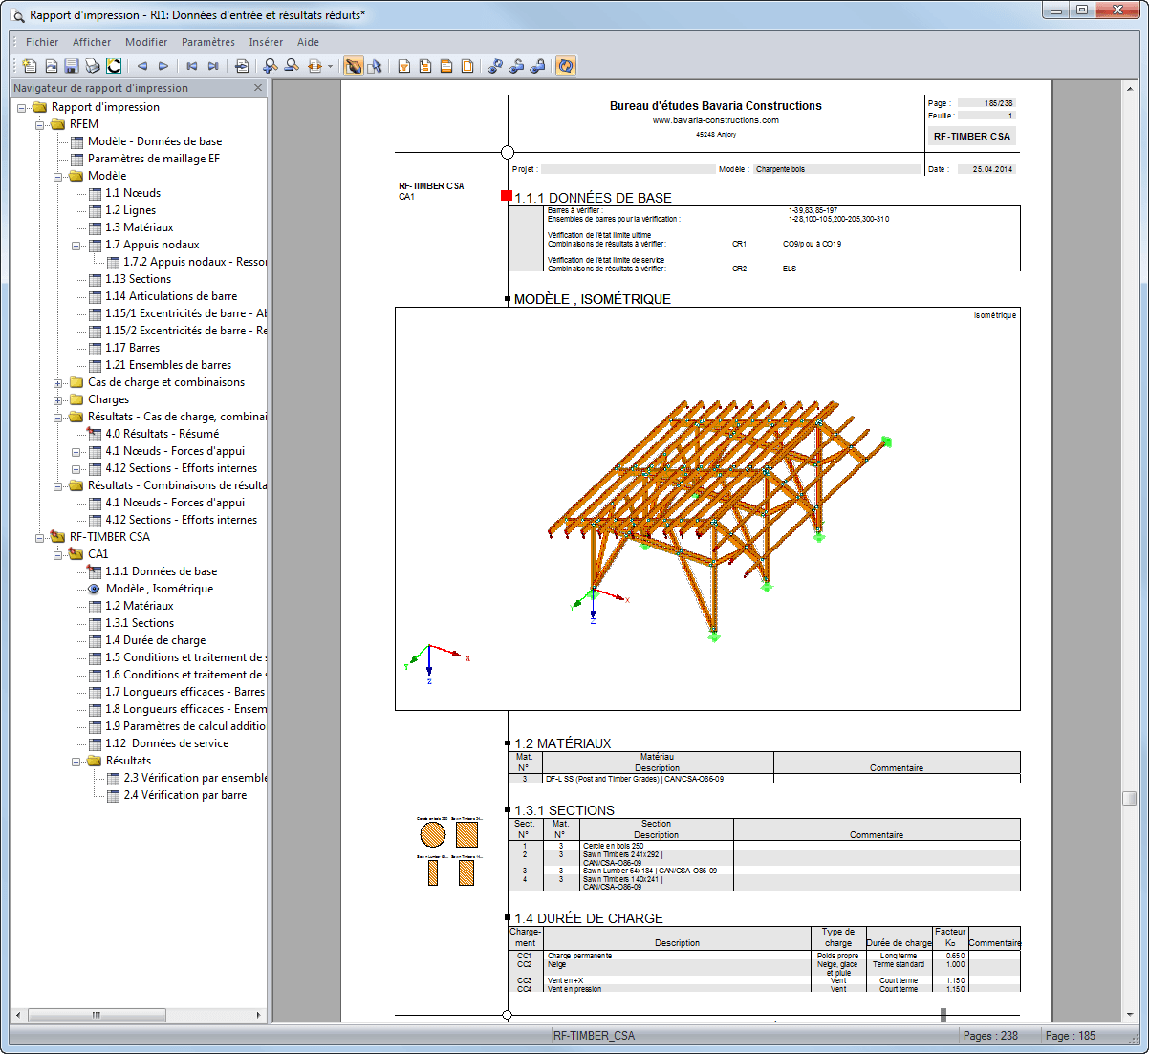Toggle the highlighted refresh button at toolbar end
Screen dimensions: 1149x1054
tap(566, 66)
